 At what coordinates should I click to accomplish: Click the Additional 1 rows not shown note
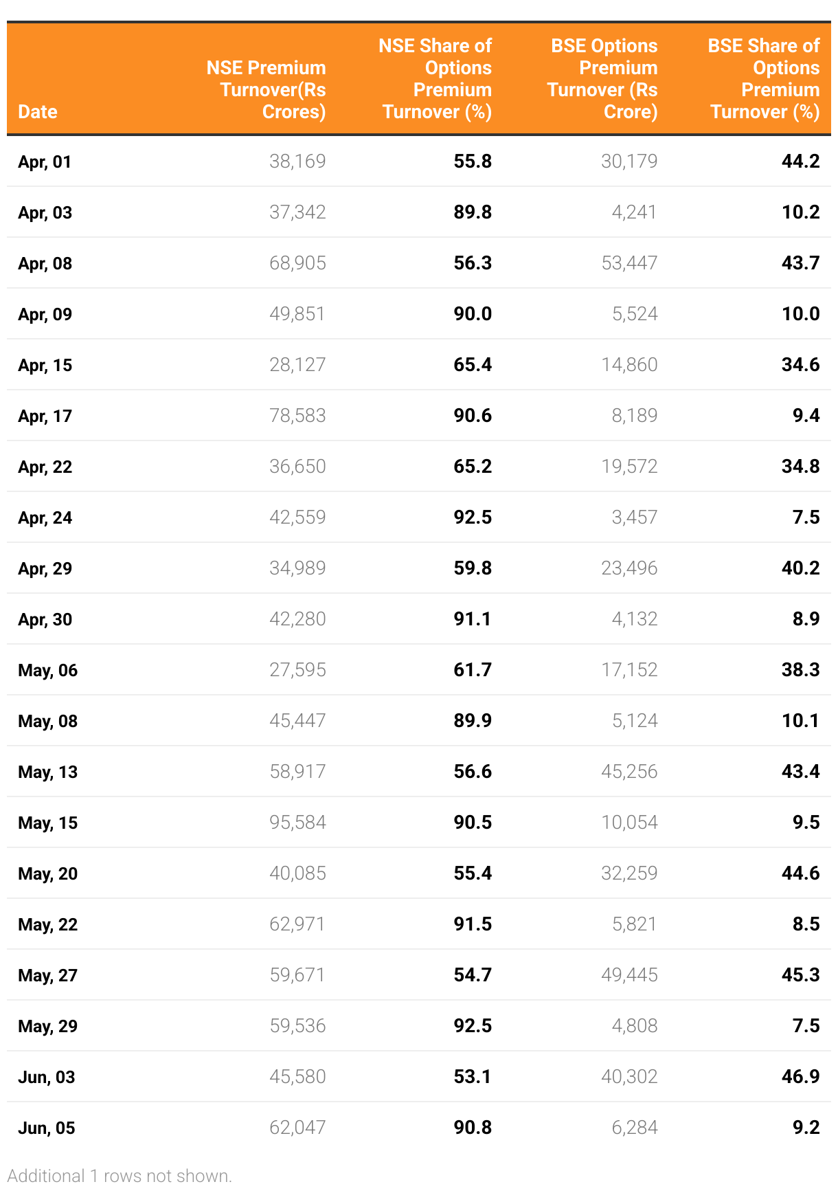pos(120,1176)
